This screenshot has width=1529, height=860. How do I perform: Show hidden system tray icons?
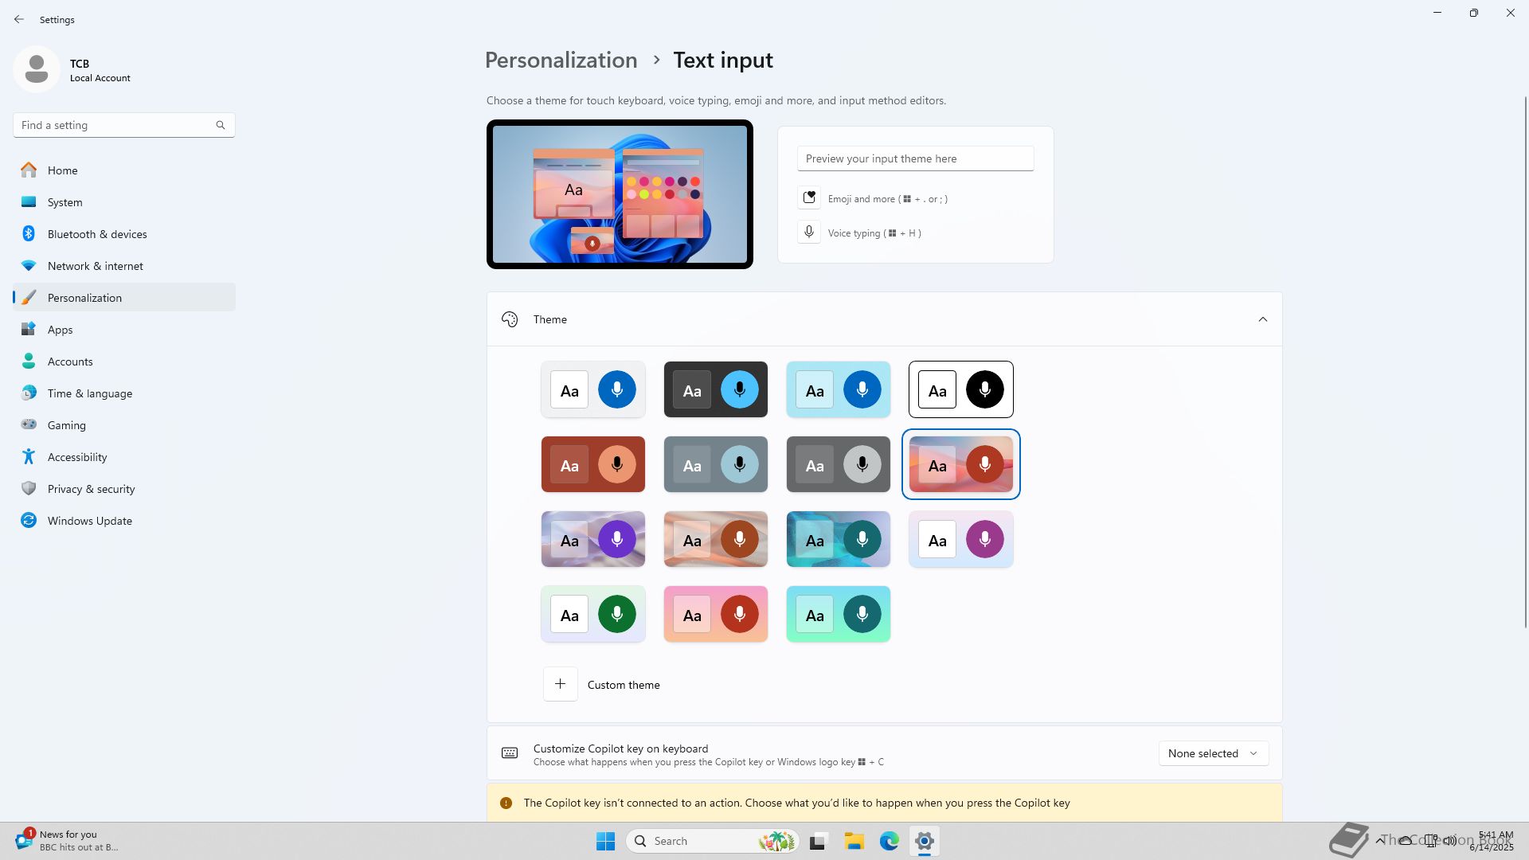point(1379,840)
